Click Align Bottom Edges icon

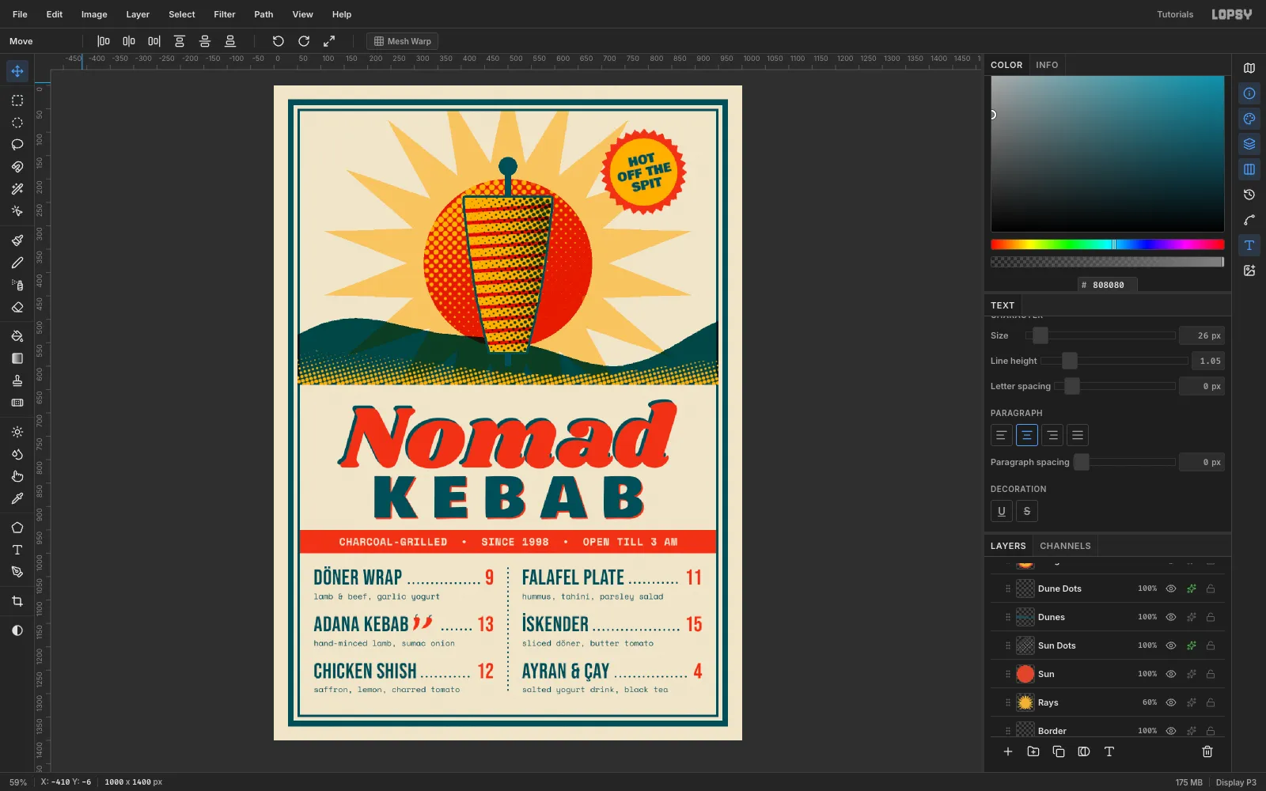click(230, 41)
